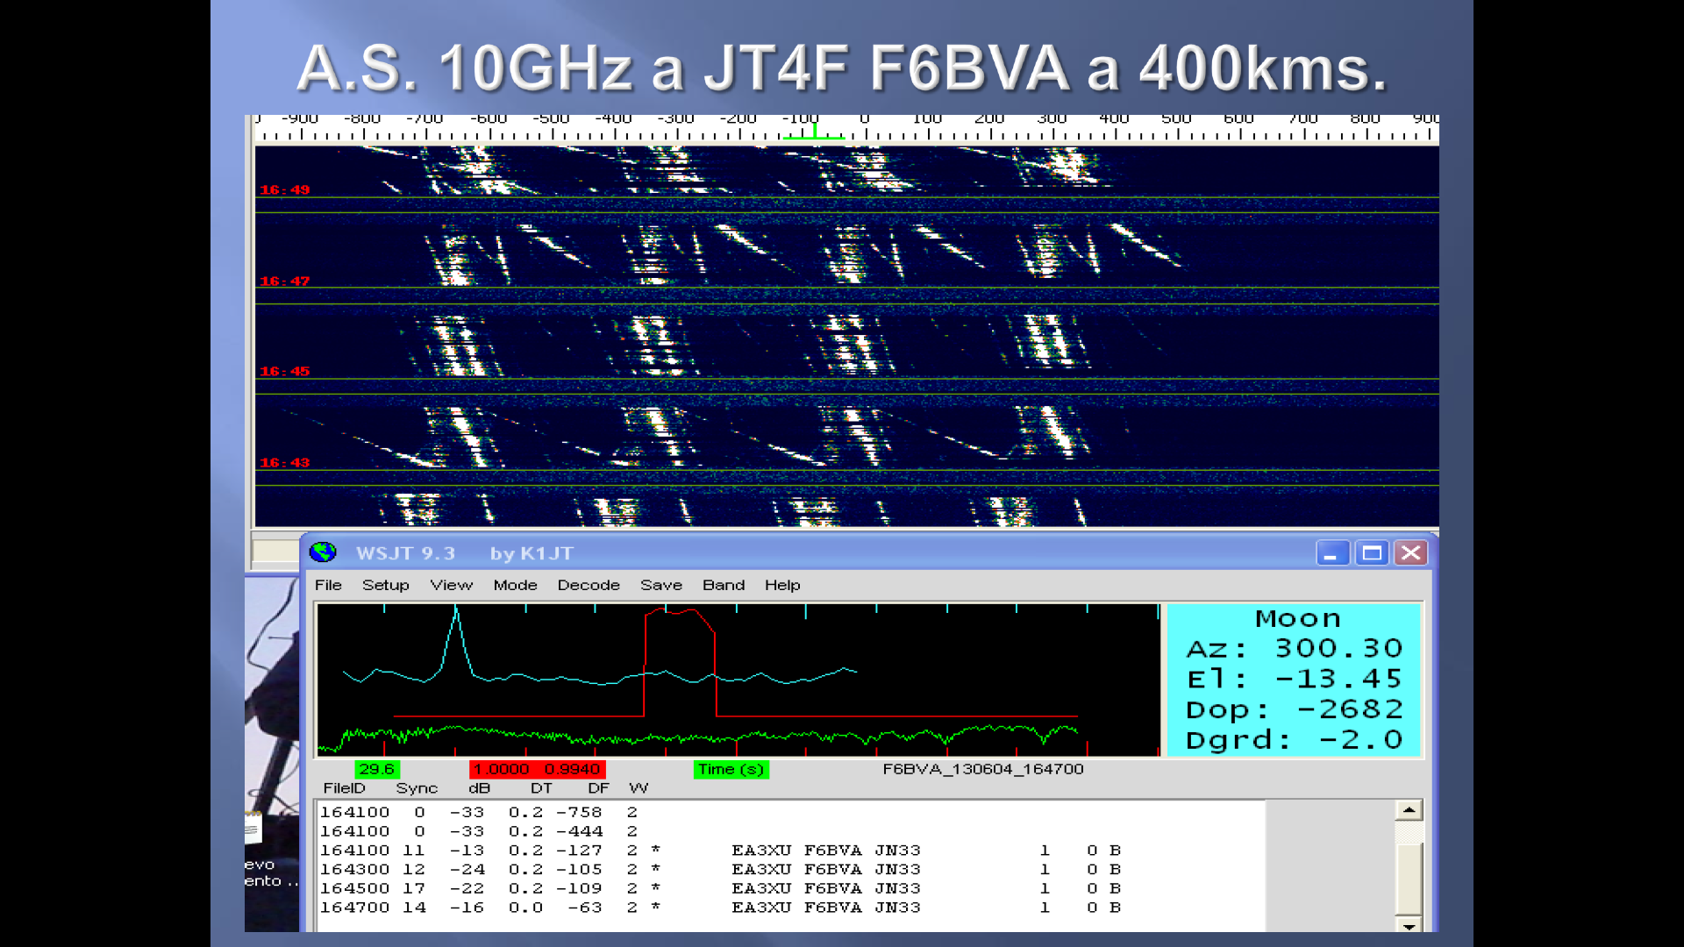The width and height of the screenshot is (1684, 947).
Task: Open the View menu
Action: [x=451, y=585]
